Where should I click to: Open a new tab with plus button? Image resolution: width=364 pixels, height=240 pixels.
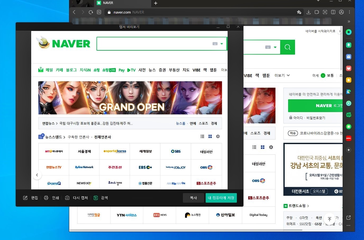156,3
